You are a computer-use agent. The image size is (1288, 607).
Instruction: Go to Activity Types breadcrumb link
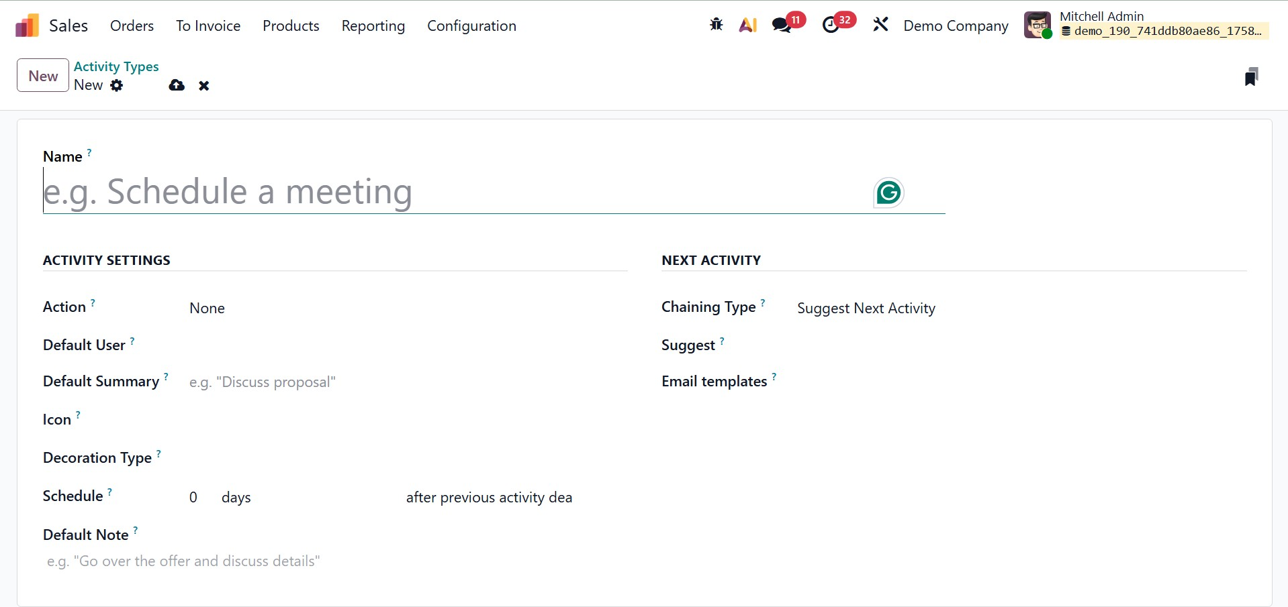point(116,66)
